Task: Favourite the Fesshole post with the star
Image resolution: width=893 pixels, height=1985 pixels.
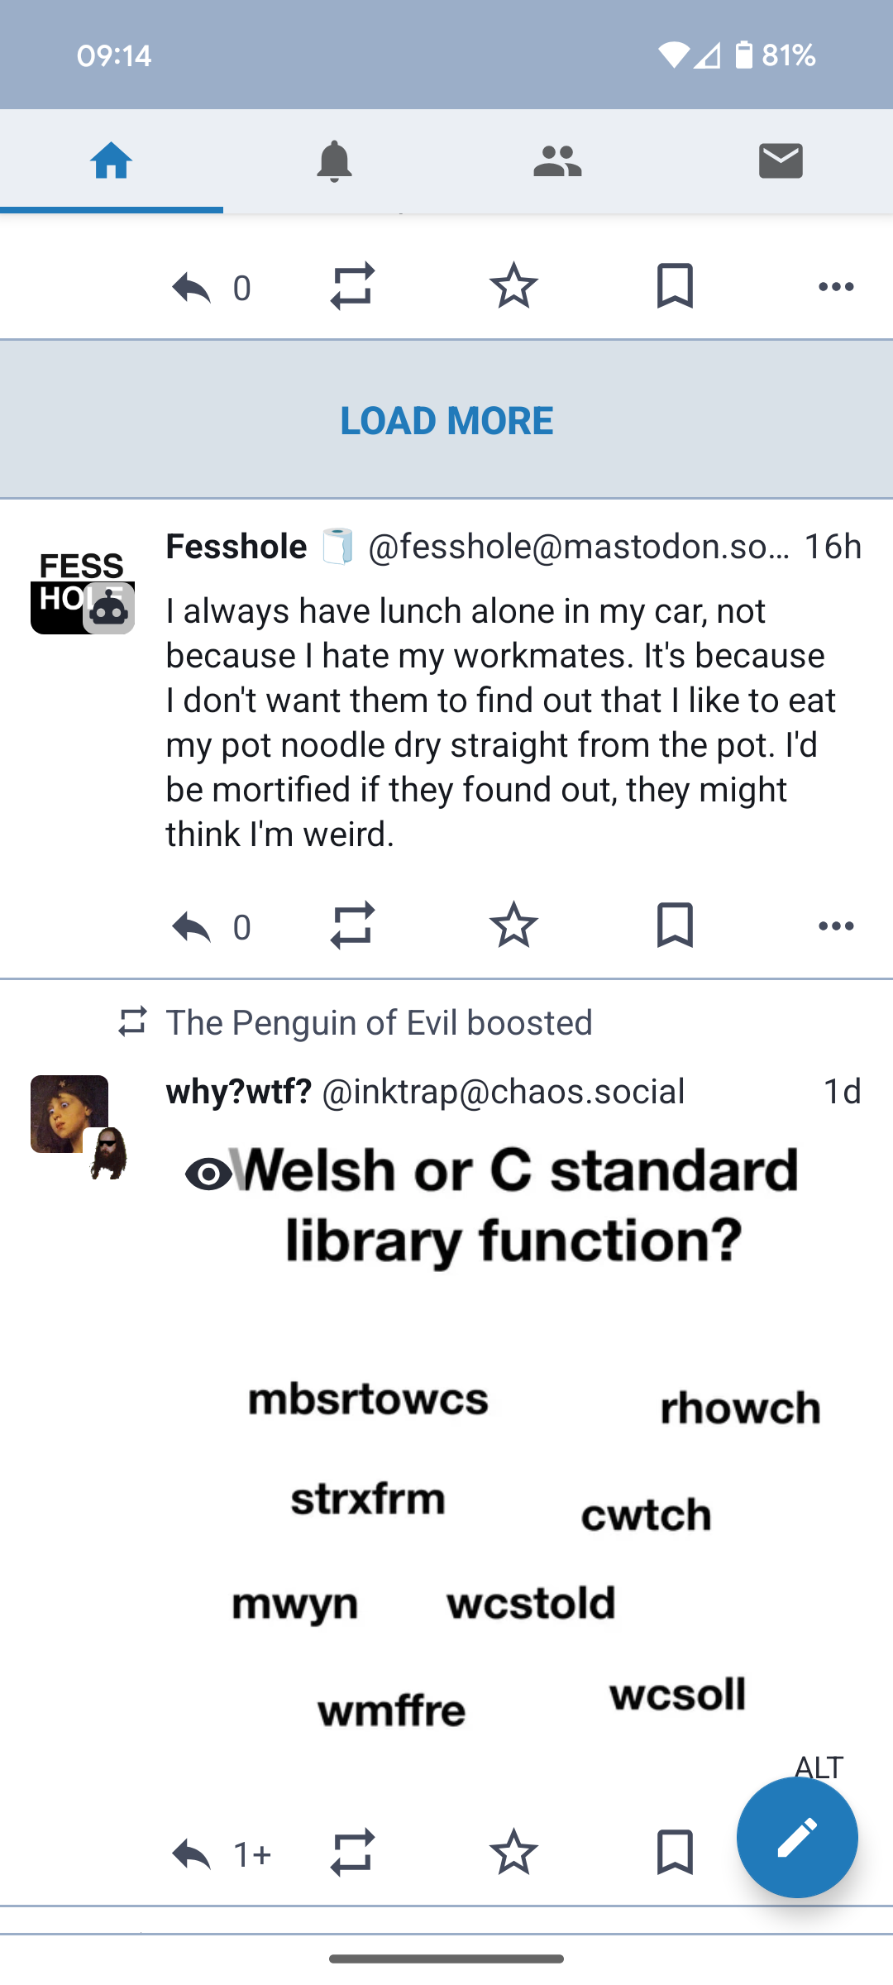Action: tap(513, 925)
